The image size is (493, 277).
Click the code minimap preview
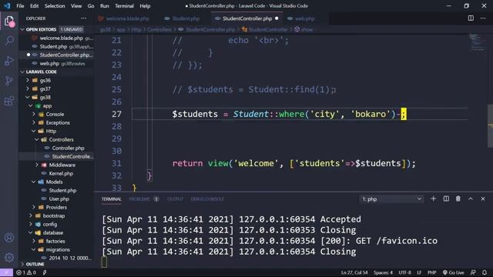point(478,42)
